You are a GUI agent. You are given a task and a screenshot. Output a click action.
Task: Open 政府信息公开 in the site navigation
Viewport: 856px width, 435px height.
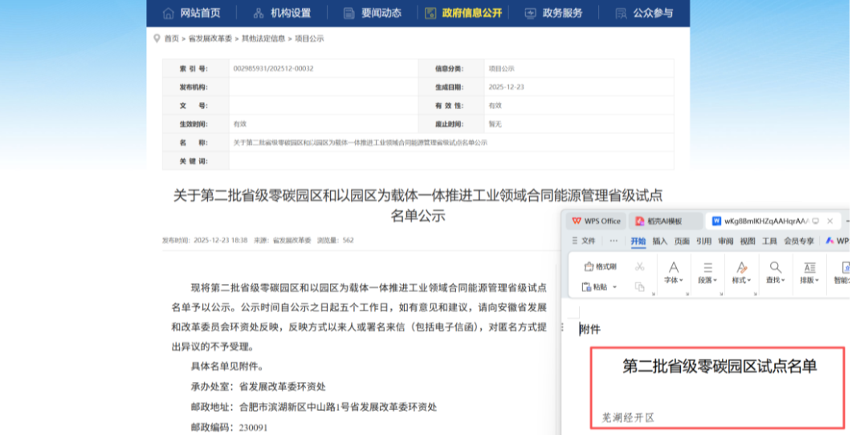471,13
